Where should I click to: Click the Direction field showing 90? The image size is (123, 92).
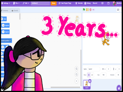pyautogui.click(x=118, y=75)
